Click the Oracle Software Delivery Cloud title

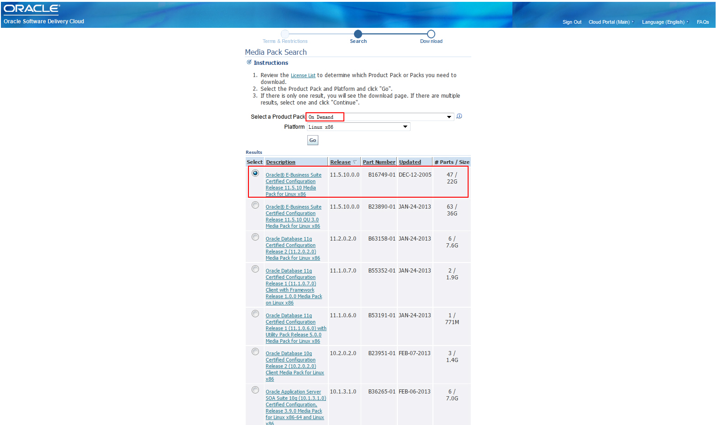click(x=44, y=21)
